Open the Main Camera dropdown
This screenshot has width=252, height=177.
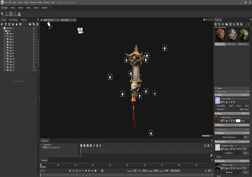pyautogui.click(x=50, y=20)
